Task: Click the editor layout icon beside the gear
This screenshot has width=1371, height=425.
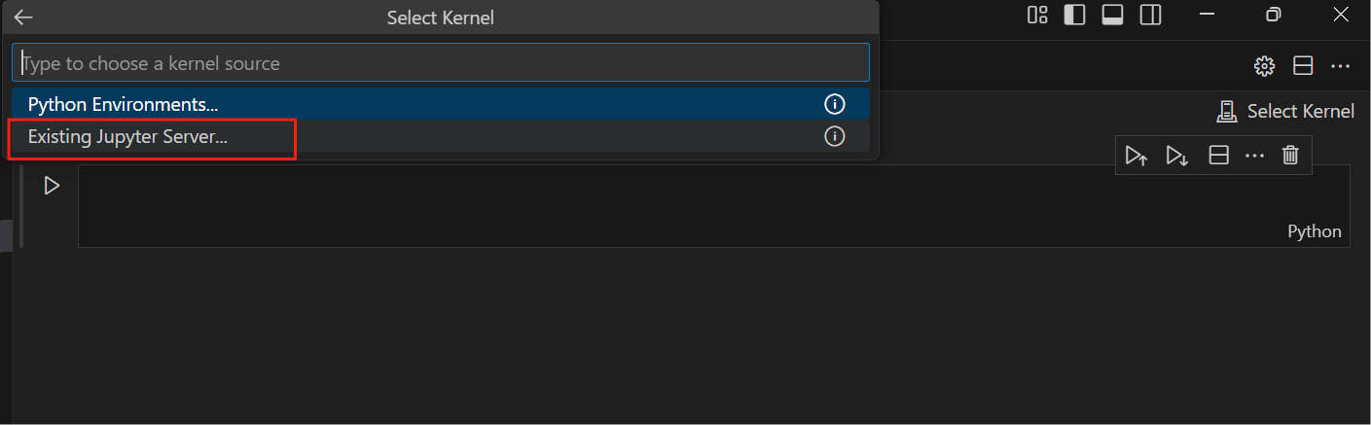Action: pyautogui.click(x=1303, y=66)
